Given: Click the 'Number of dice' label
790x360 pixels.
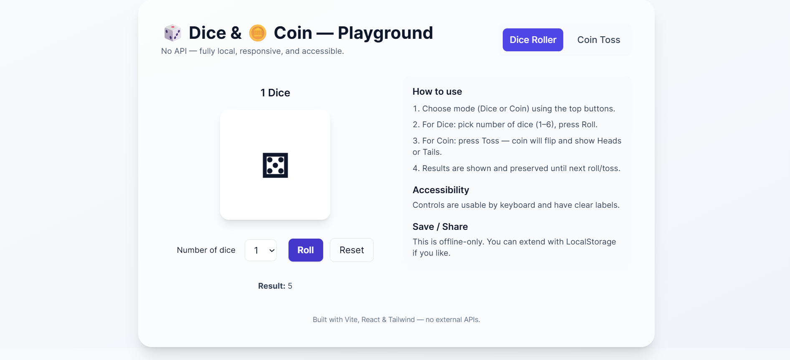Looking at the screenshot, I should (x=206, y=250).
